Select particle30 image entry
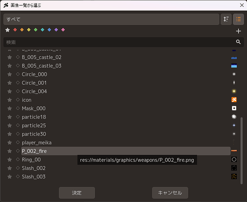Viewport: 247px width, 202px height. [x=126, y=134]
